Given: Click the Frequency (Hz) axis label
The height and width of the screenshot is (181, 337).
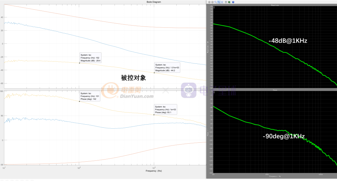Looking at the screenshot, I should (x=154, y=171).
